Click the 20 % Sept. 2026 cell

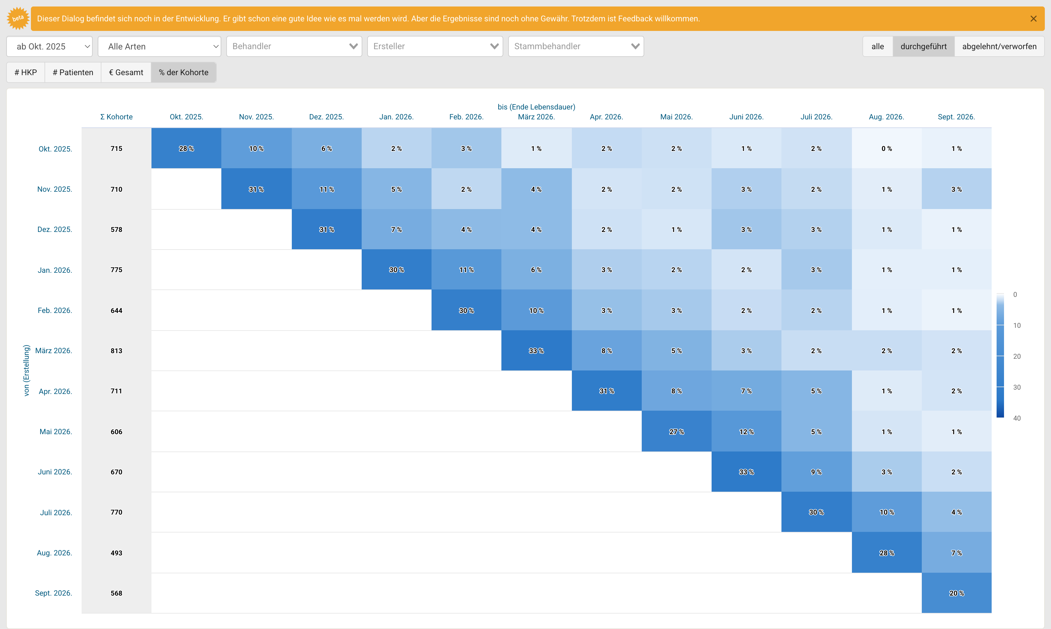(x=956, y=593)
